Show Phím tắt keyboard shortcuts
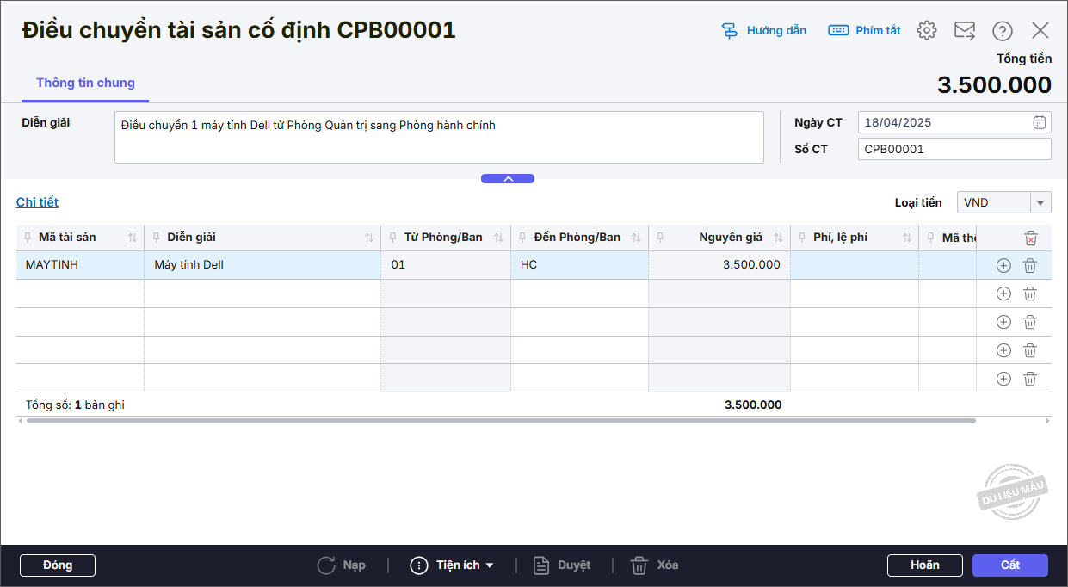 pyautogui.click(x=864, y=31)
